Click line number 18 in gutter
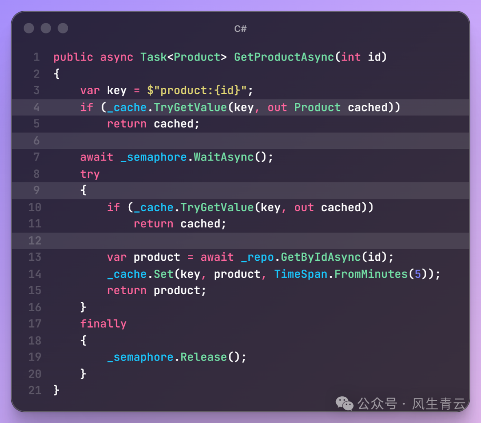481x423 pixels. (35, 341)
